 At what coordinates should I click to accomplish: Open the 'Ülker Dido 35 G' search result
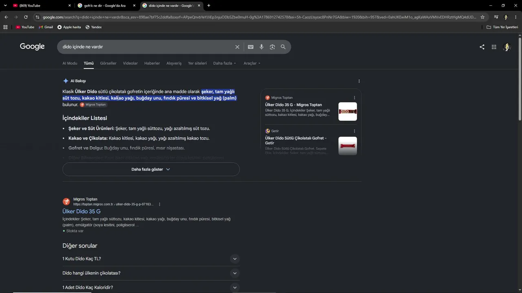82,212
